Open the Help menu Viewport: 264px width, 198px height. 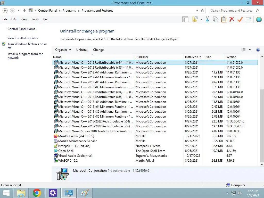[46, 19]
